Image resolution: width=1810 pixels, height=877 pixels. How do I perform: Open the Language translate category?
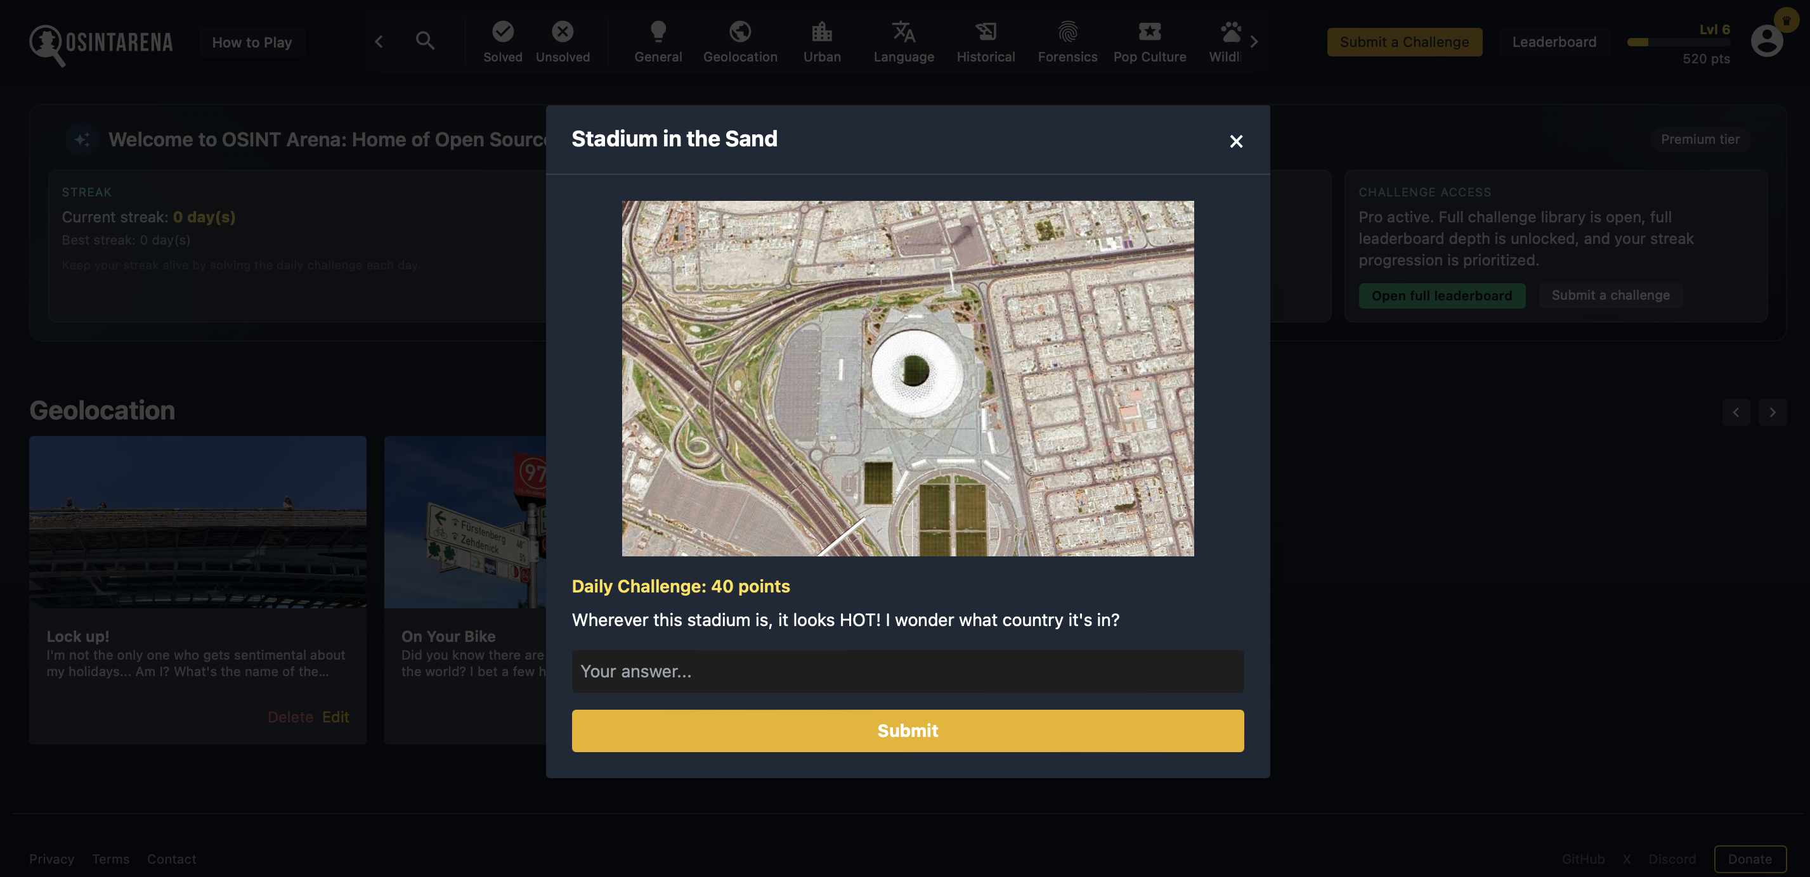click(x=904, y=41)
